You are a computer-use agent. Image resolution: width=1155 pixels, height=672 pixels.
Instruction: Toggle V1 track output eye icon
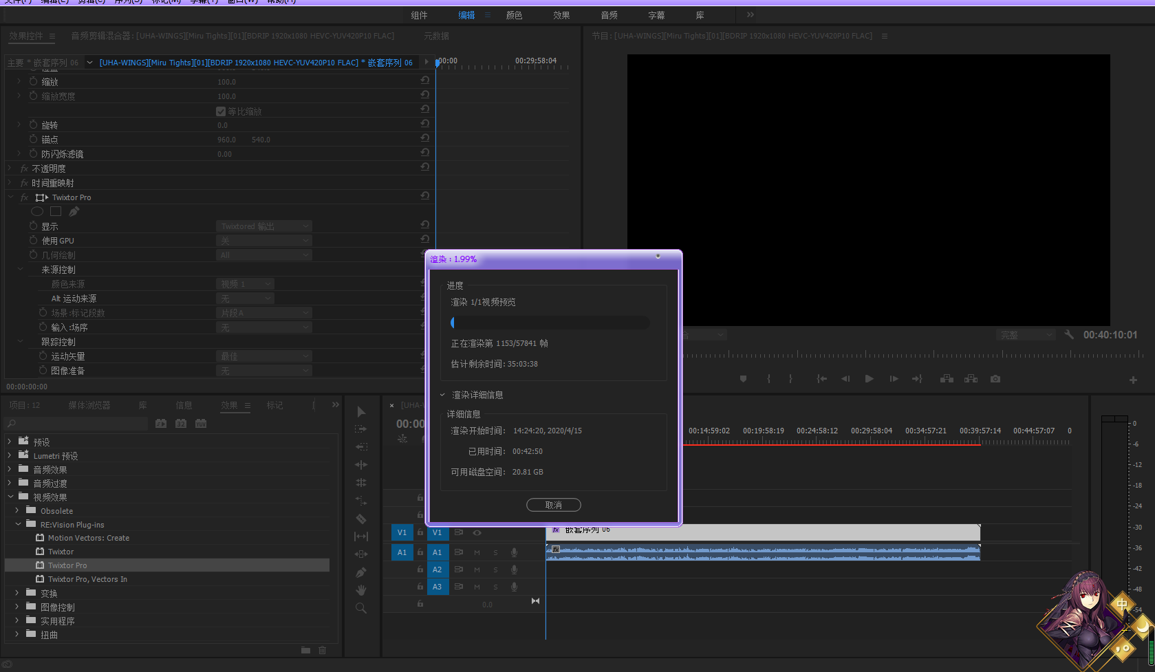(x=477, y=532)
